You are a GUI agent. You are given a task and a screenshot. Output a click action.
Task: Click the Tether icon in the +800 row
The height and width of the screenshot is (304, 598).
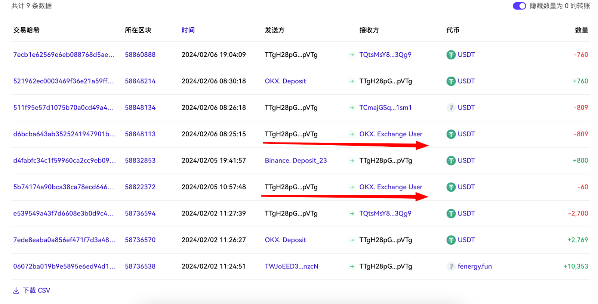451,161
